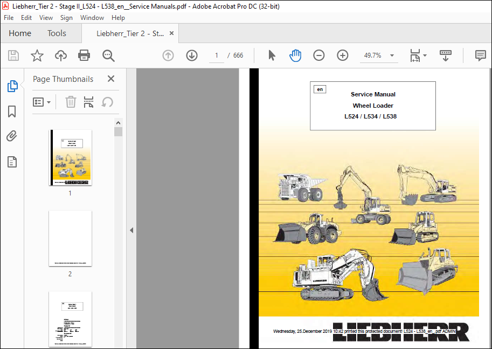492x349 pixels.
Task: Click the '666' total pages text
Action: 238,55
